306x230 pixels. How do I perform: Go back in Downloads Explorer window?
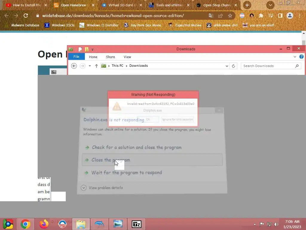click(x=74, y=66)
